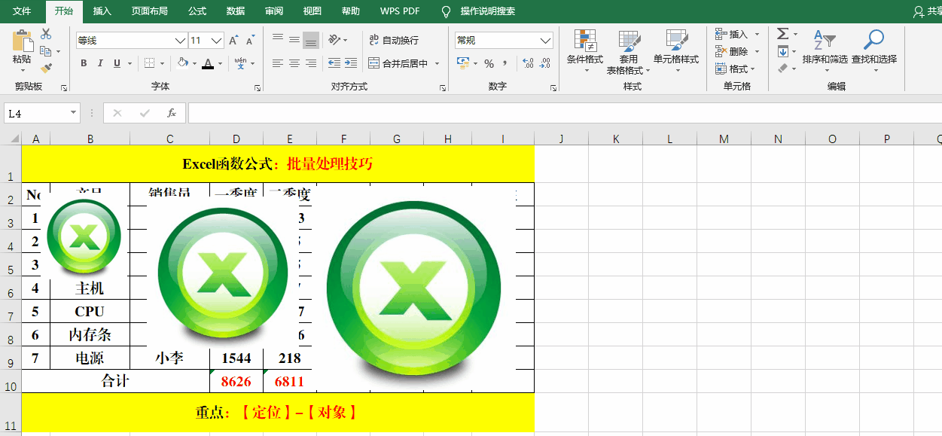Open the Merge and Center dropdown arrow
The width and height of the screenshot is (942, 436).
437,63
